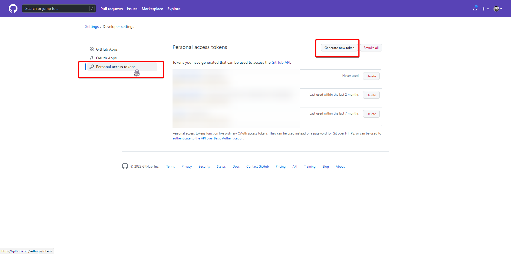The height and width of the screenshot is (254, 511).
Task: Click the slash shortcut icon in search box
Action: coord(92,8)
